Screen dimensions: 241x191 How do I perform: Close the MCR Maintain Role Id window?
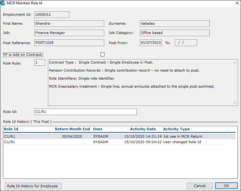click(237, 3)
